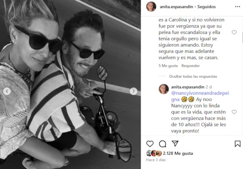243x169 pixels.
Task: View the 5 Me gusta on comment
Action: [168, 66]
